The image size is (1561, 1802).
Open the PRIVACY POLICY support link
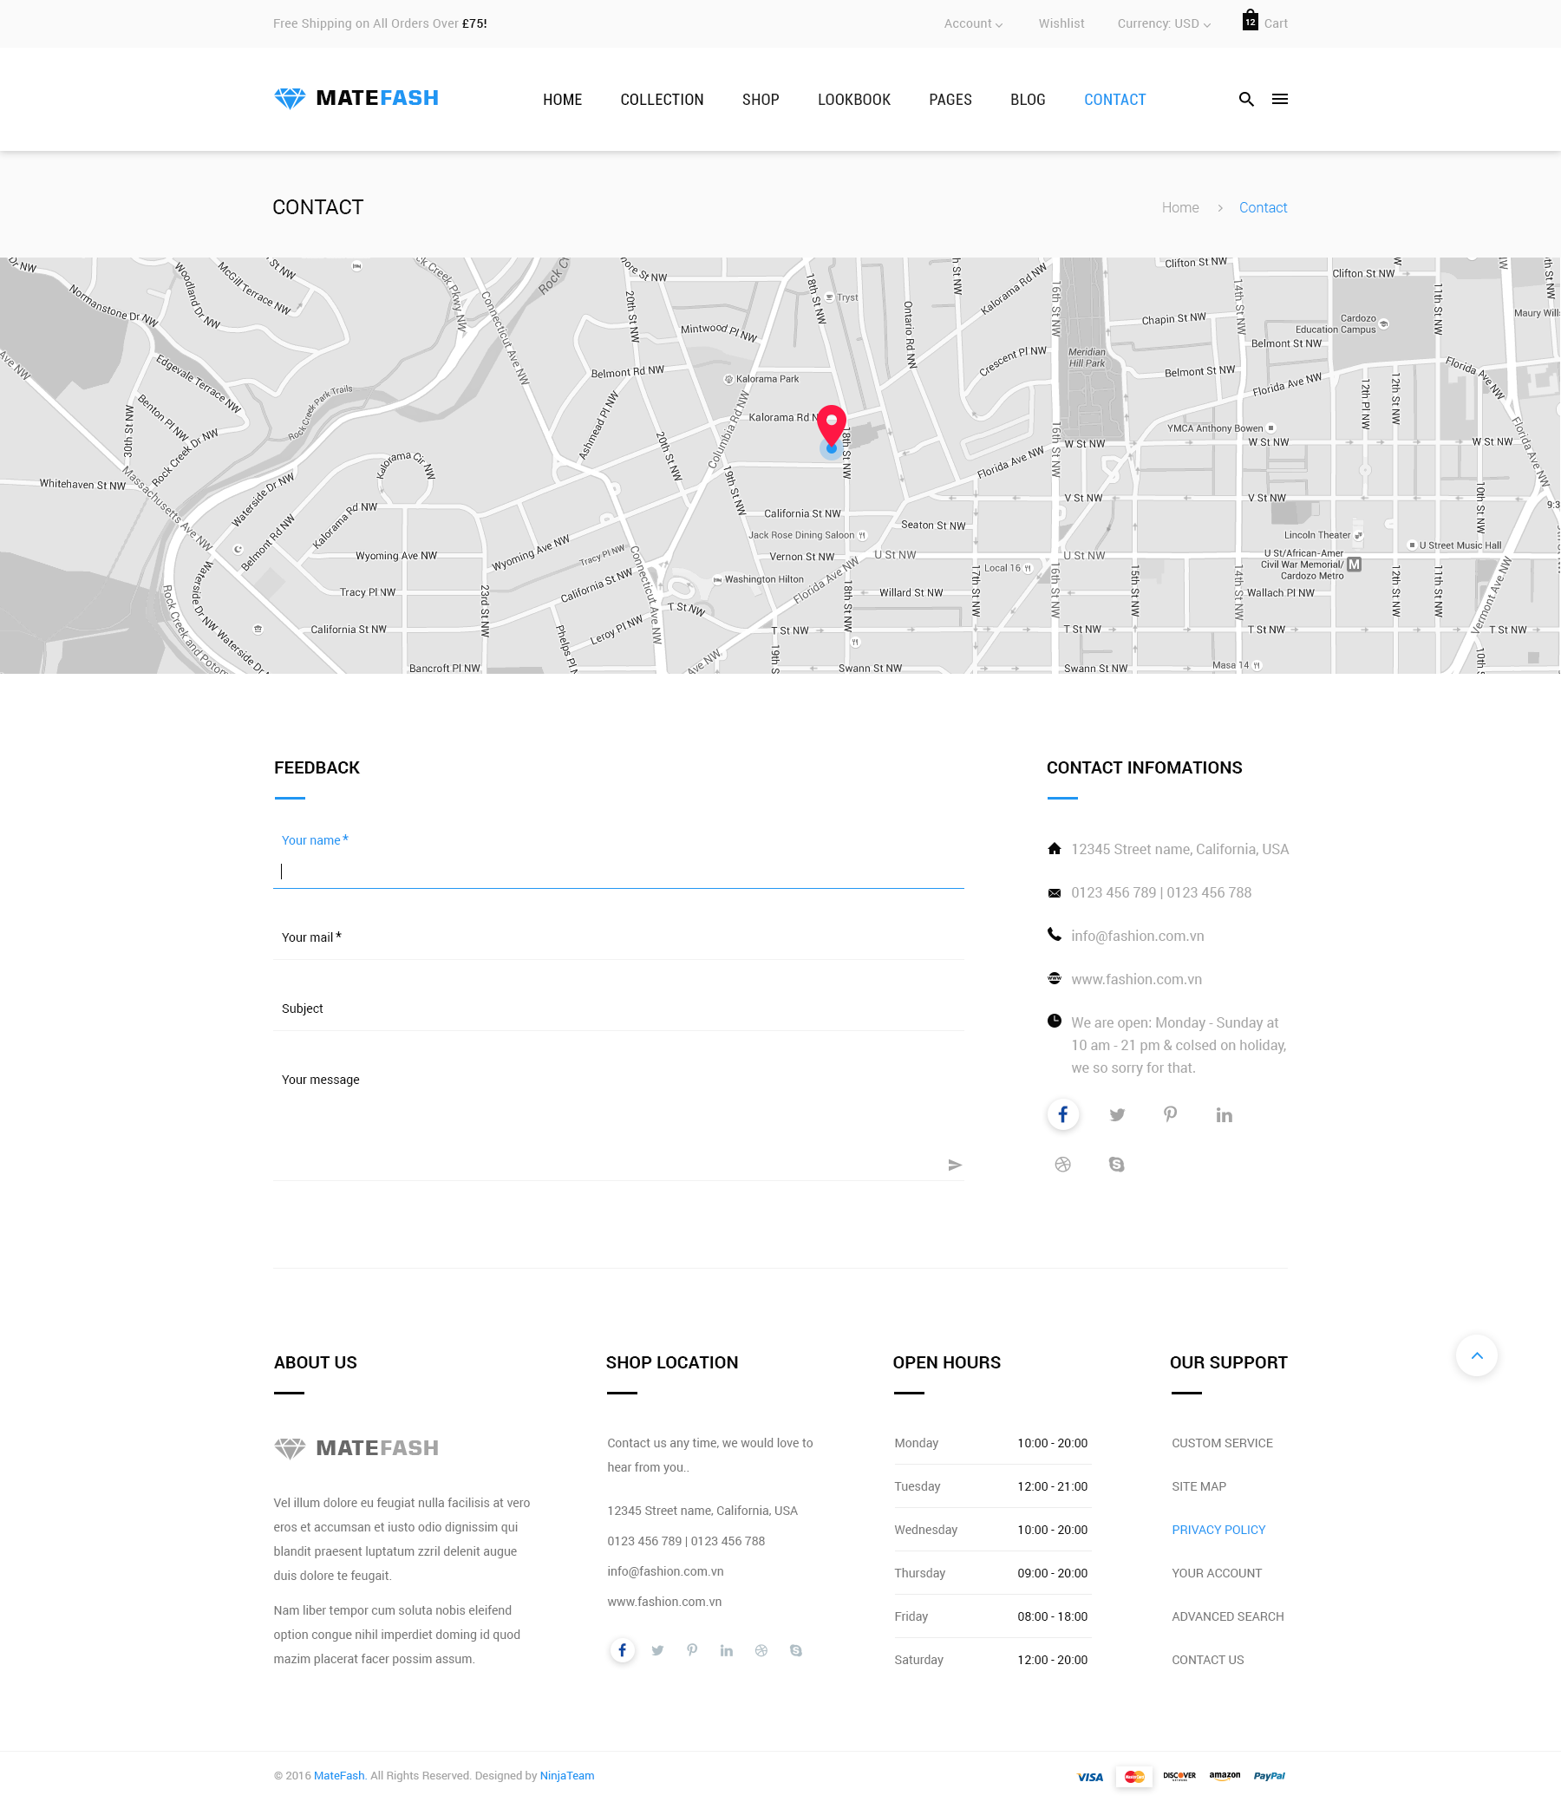point(1218,1531)
